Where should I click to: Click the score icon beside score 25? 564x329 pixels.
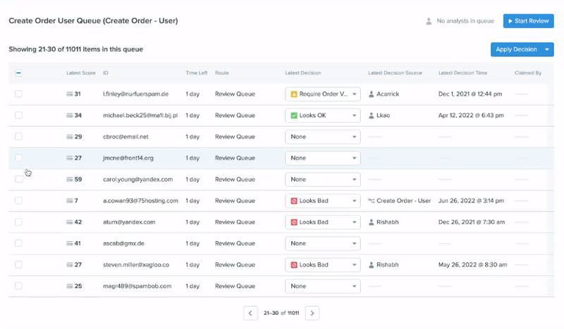pyautogui.click(x=69, y=286)
